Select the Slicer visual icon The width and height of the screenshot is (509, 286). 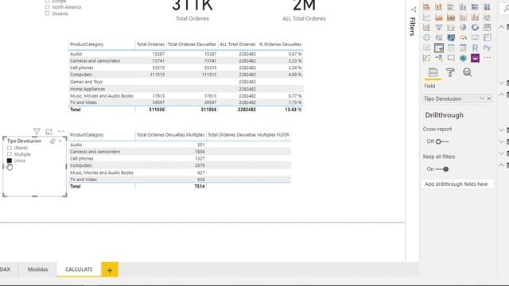[x=439, y=48]
